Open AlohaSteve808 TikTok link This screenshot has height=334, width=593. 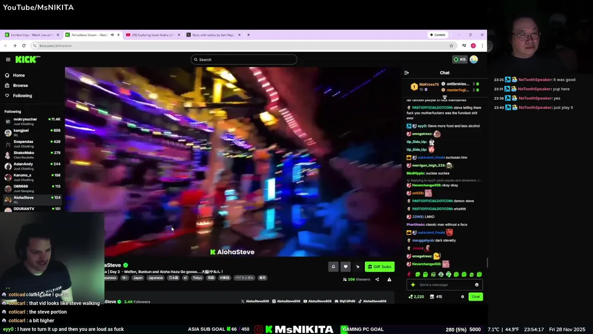[372, 302]
